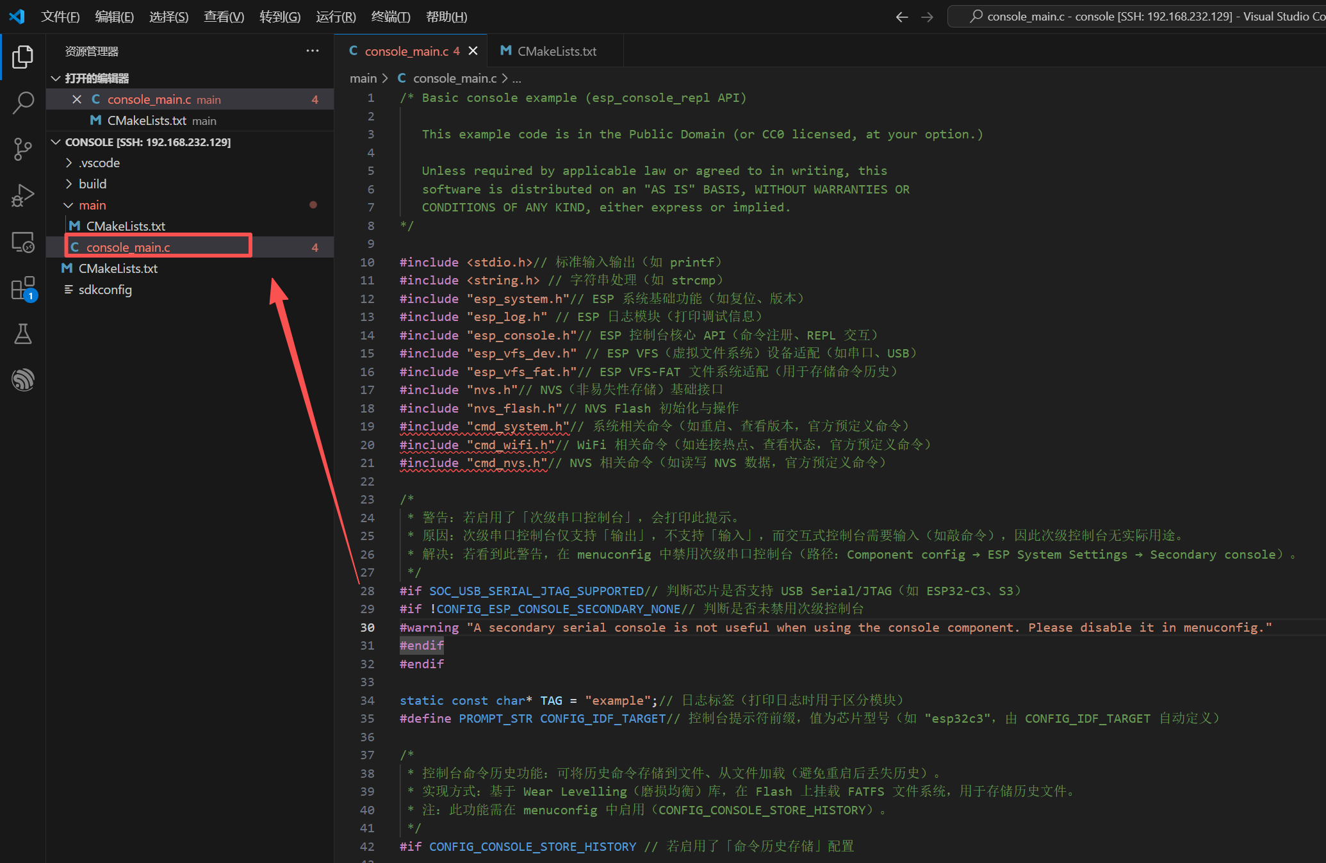The image size is (1326, 863).
Task: Collapse the open editors section
Action: [56, 78]
